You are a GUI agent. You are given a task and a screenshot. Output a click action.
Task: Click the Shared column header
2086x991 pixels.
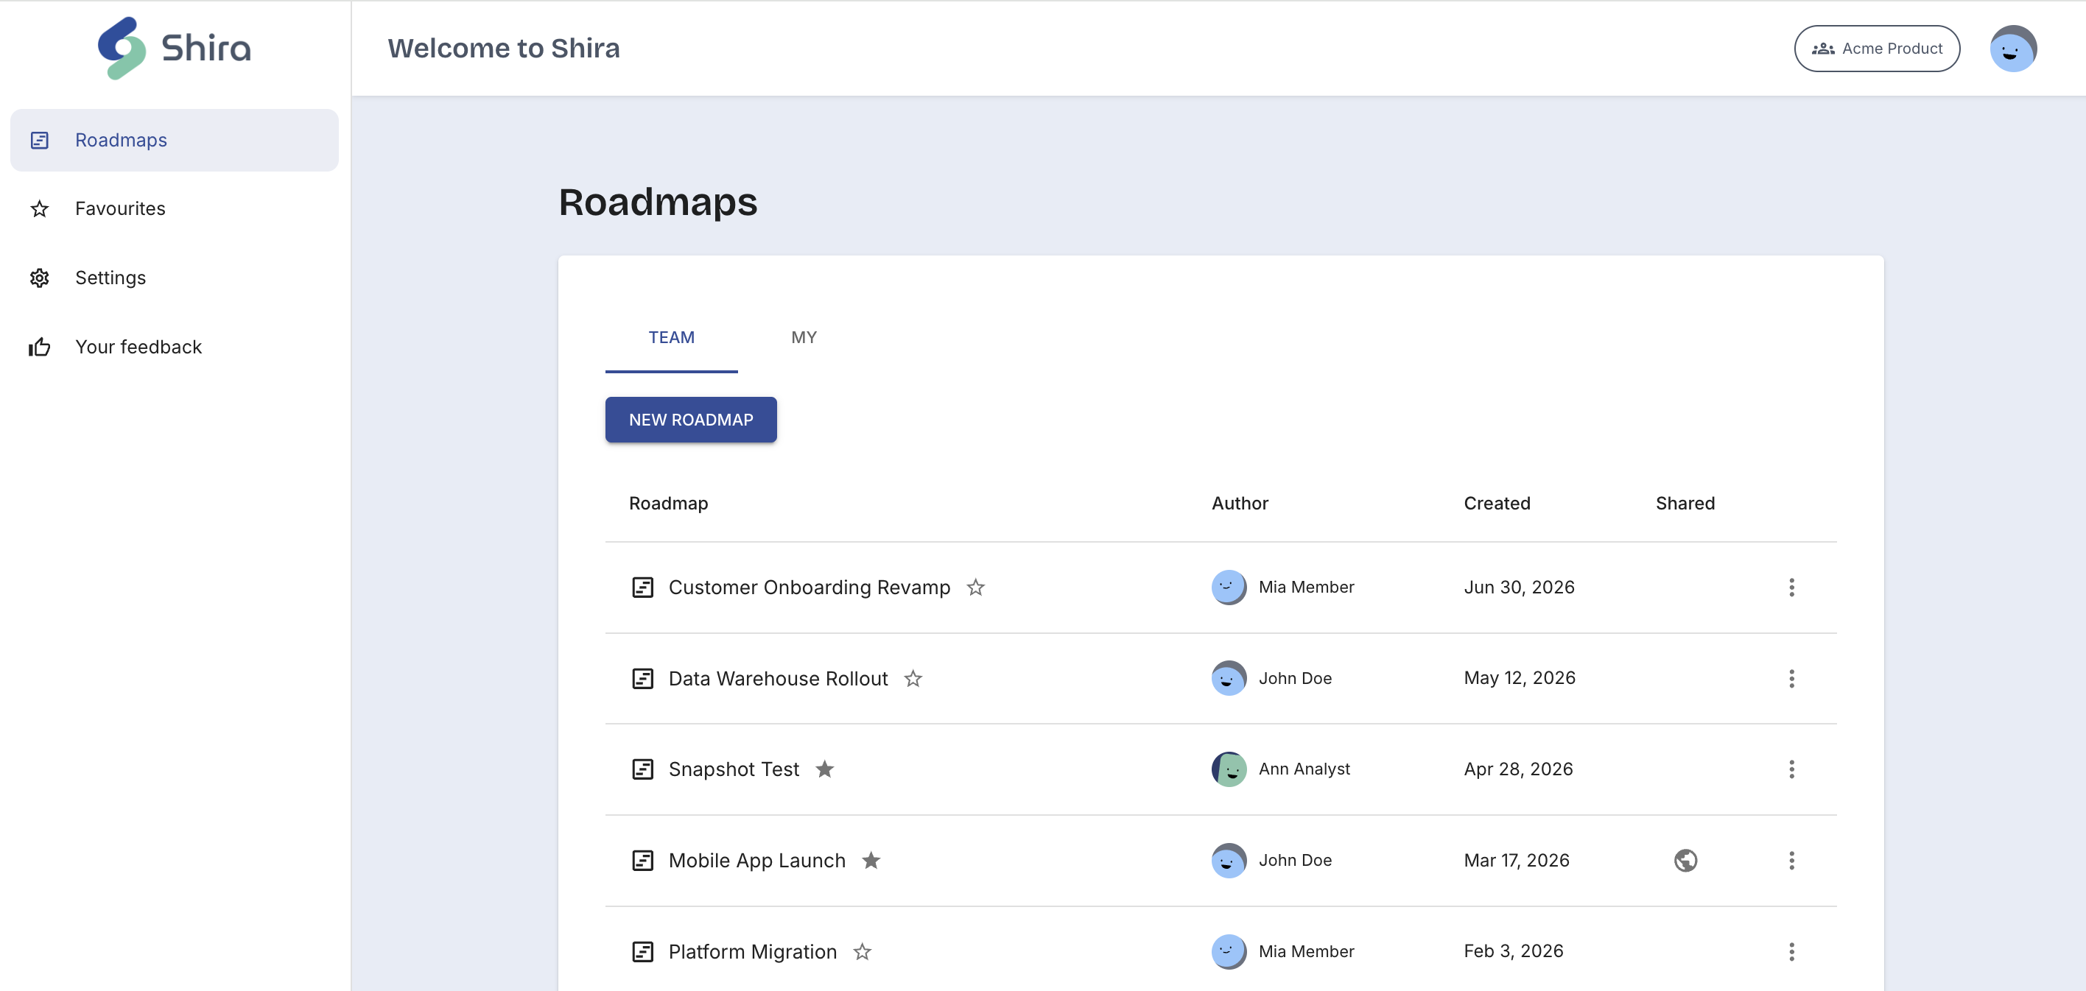[1685, 504]
